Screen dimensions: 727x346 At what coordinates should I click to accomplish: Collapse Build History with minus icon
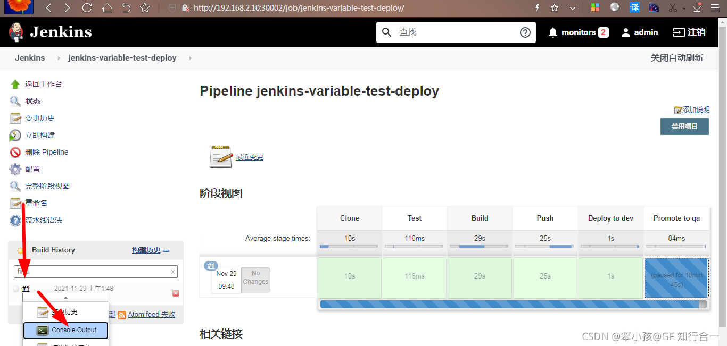[166, 250]
